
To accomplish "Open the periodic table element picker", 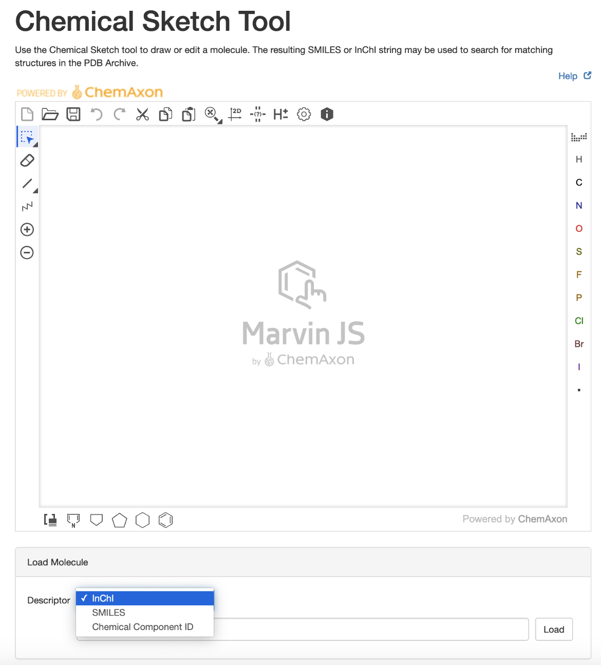I will 579,137.
